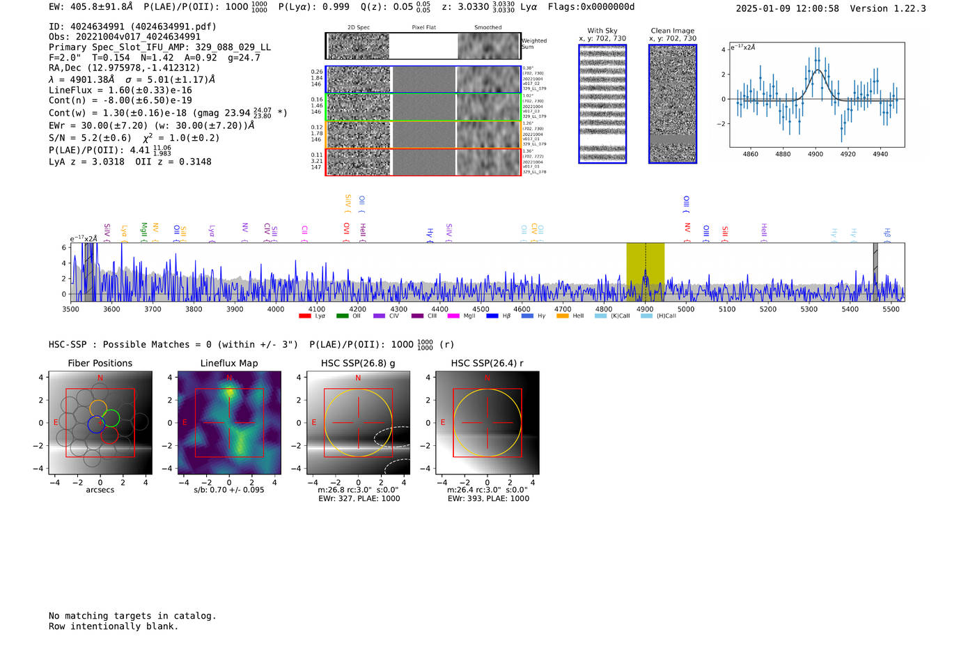Click the blue fiber circle in Fiber Positions
The height and width of the screenshot is (664, 975).
(x=96, y=424)
